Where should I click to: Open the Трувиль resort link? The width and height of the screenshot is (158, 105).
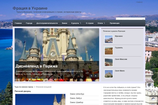(119, 48)
